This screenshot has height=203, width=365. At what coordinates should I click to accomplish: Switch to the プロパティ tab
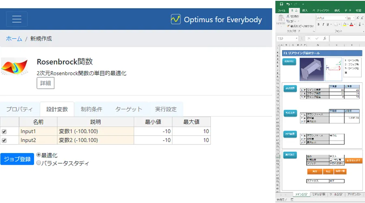pos(19,109)
